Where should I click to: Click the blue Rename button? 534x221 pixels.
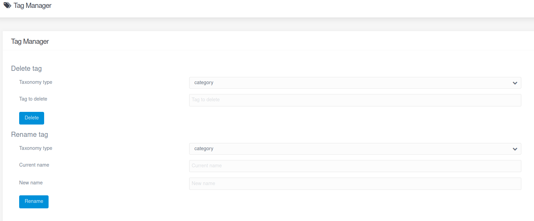coord(34,201)
